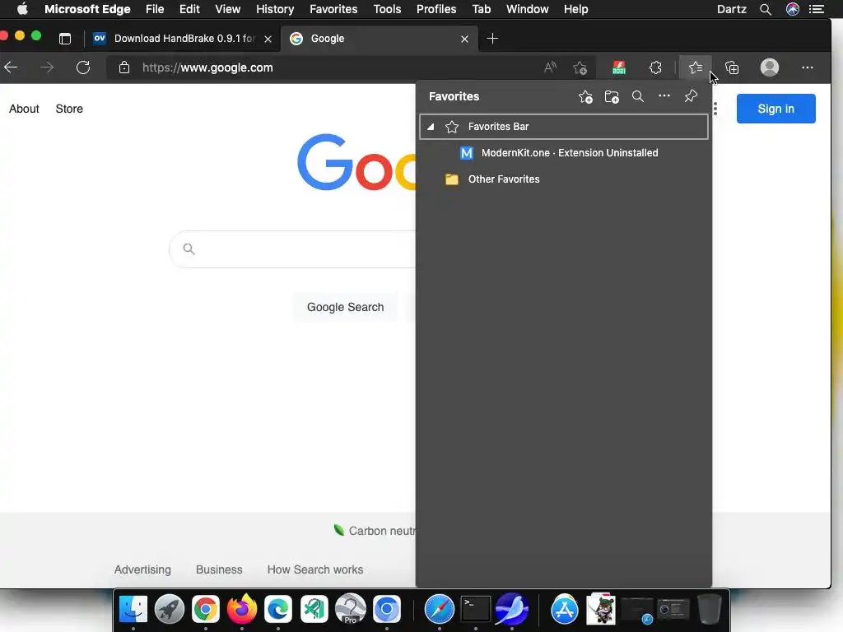The width and height of the screenshot is (843, 632).
Task: Open the File menu
Action: pos(155,9)
